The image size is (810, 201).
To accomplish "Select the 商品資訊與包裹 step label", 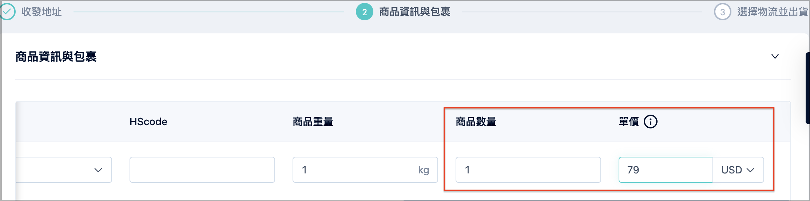I will point(415,12).
